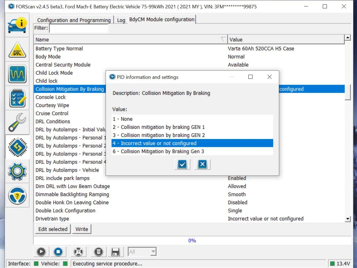Click the Name column sort triangle
The width and height of the screenshot is (357, 268).
click(223, 39)
